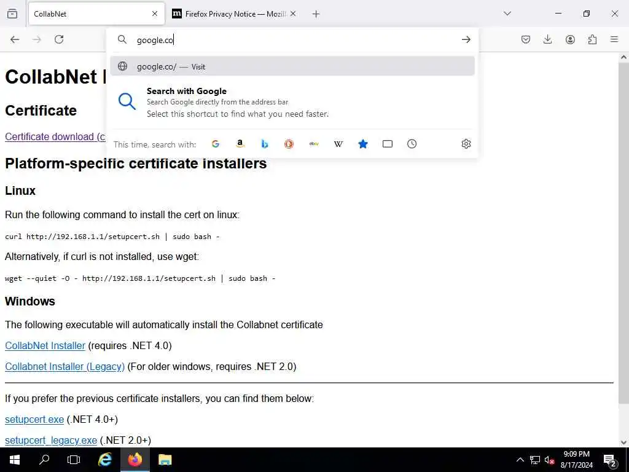This screenshot has height=472, width=629.
Task: Open Windows taskbar search
Action: coord(44,460)
